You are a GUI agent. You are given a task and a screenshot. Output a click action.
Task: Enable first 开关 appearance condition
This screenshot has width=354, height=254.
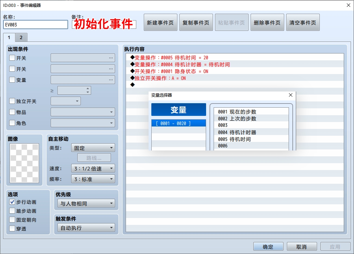click(12, 58)
